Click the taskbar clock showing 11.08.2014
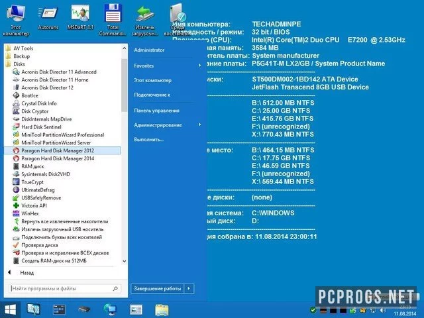 [405, 311]
